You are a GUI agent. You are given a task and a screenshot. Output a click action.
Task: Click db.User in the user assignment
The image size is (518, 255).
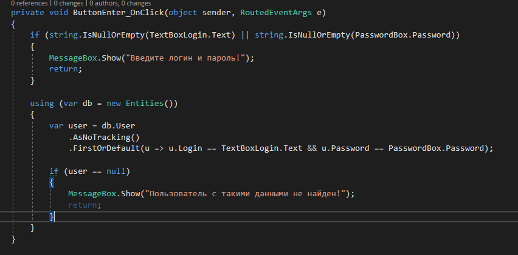coord(119,126)
